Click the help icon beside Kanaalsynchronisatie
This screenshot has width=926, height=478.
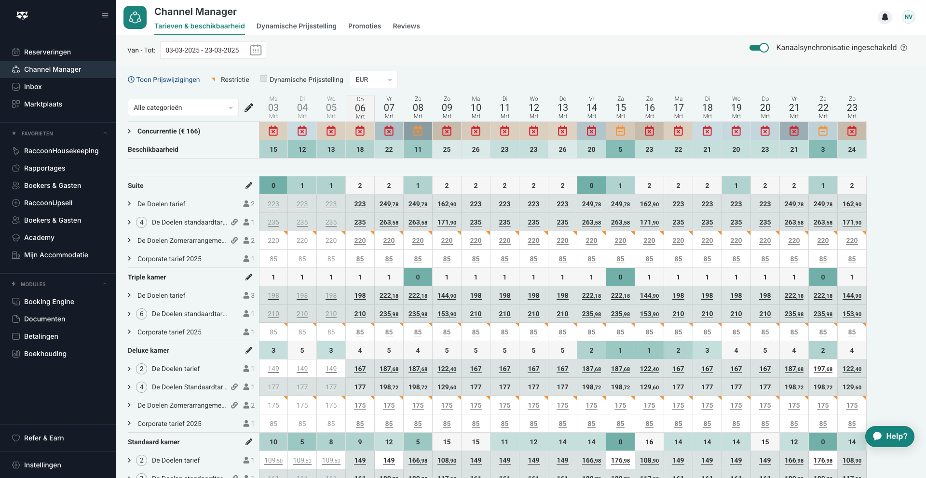(x=904, y=48)
